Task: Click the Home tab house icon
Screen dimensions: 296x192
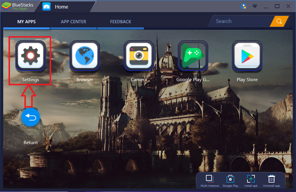Action: pyautogui.click(x=46, y=7)
